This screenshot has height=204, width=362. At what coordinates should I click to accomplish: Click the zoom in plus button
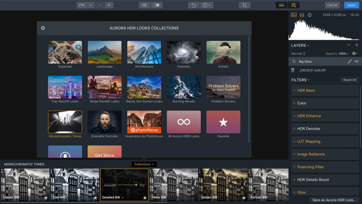109,5
